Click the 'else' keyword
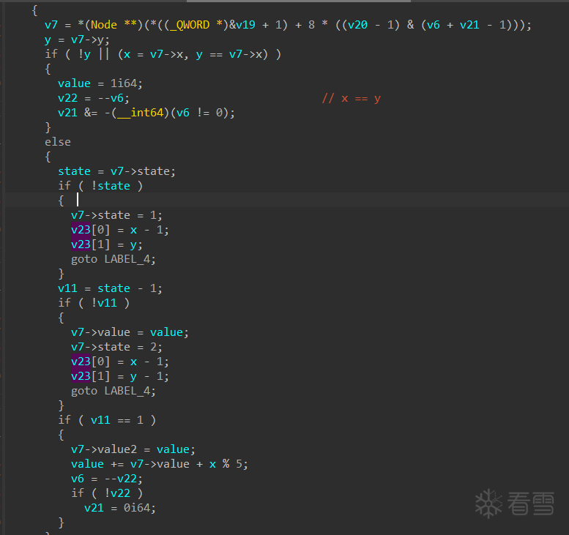This screenshot has width=569, height=535. (x=58, y=142)
